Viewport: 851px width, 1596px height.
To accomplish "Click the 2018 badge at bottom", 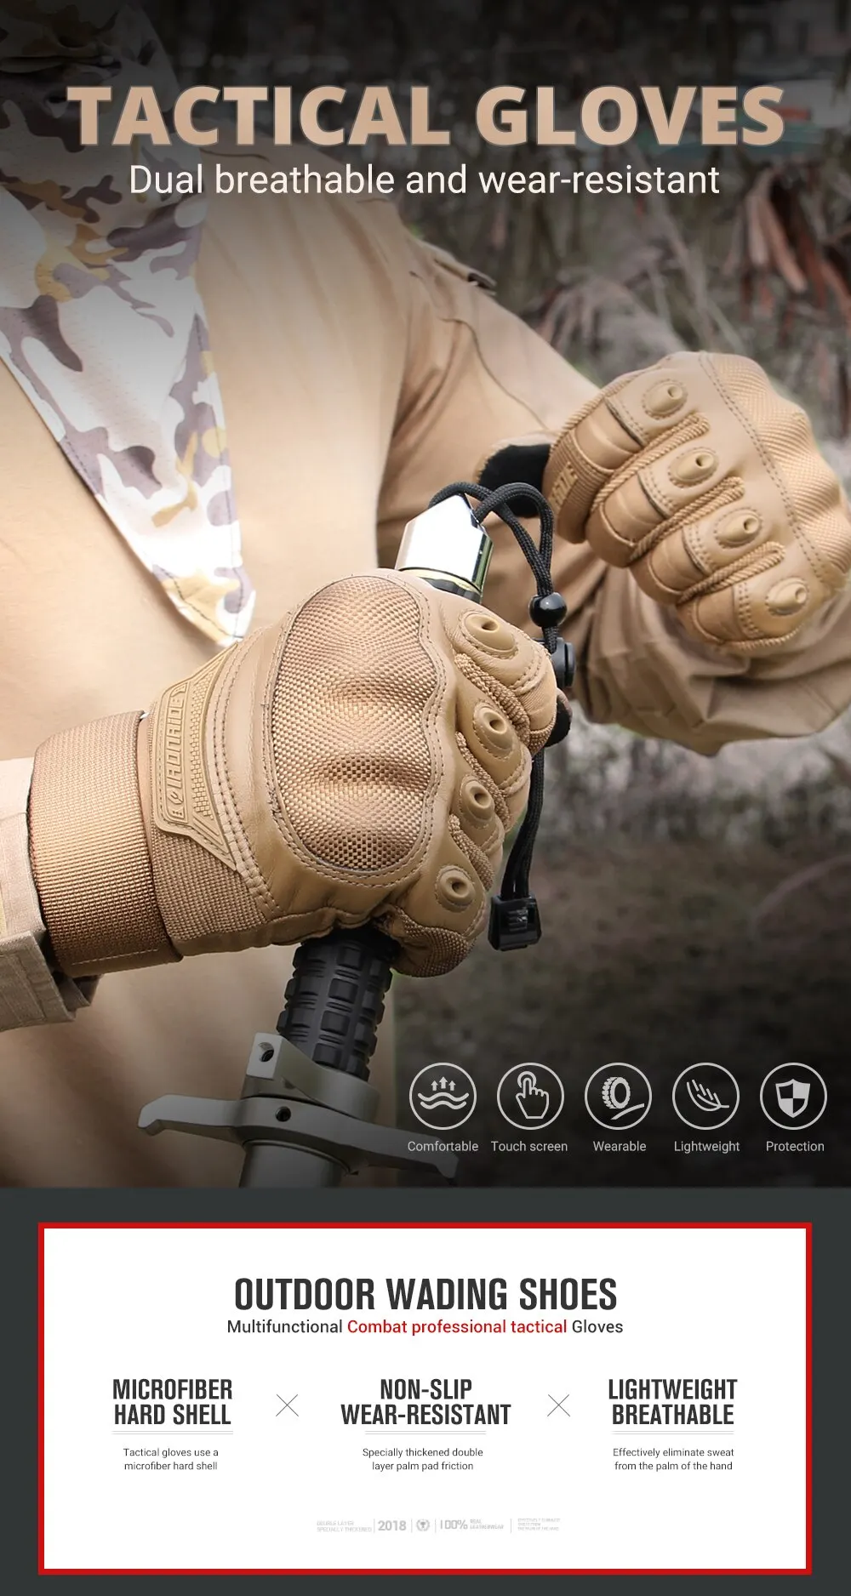I will pos(391,1525).
